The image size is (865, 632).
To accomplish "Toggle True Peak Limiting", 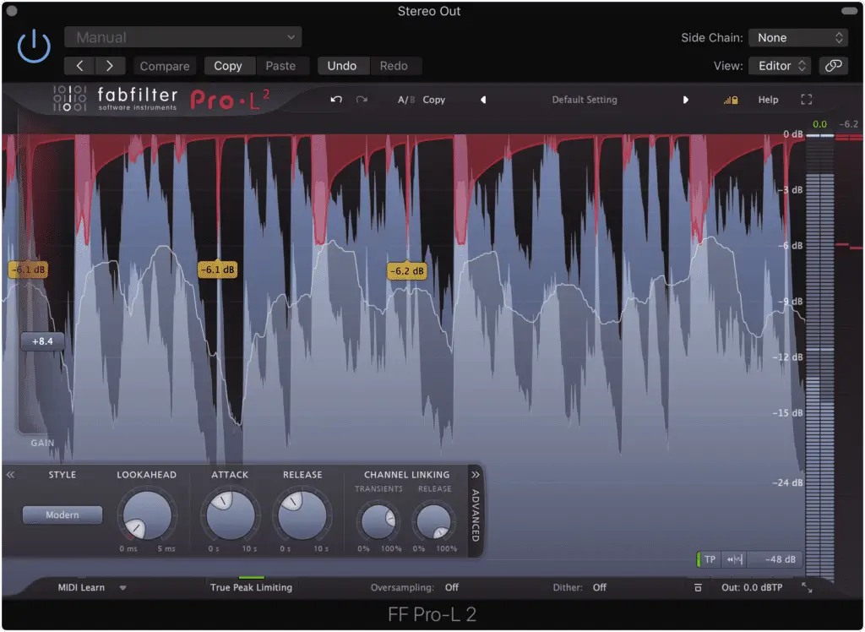I will coord(251,588).
